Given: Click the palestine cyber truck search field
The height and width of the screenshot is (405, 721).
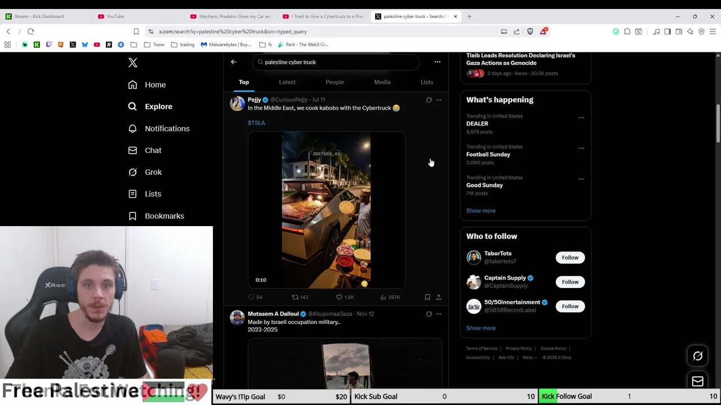Looking at the screenshot, I should pyautogui.click(x=336, y=62).
